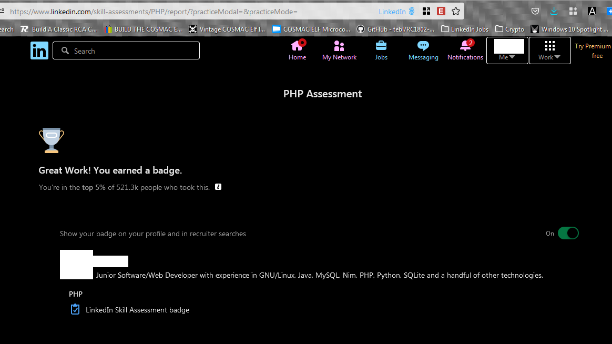Open the Crypto bookmark folder
This screenshot has width=612, height=344.
pyautogui.click(x=510, y=29)
